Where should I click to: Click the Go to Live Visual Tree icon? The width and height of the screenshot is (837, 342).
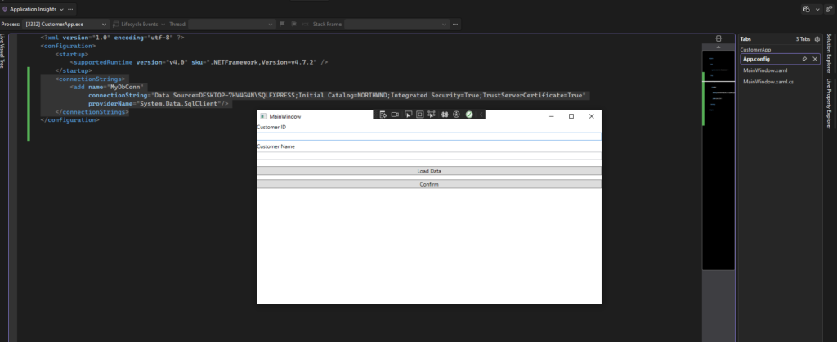(x=383, y=115)
